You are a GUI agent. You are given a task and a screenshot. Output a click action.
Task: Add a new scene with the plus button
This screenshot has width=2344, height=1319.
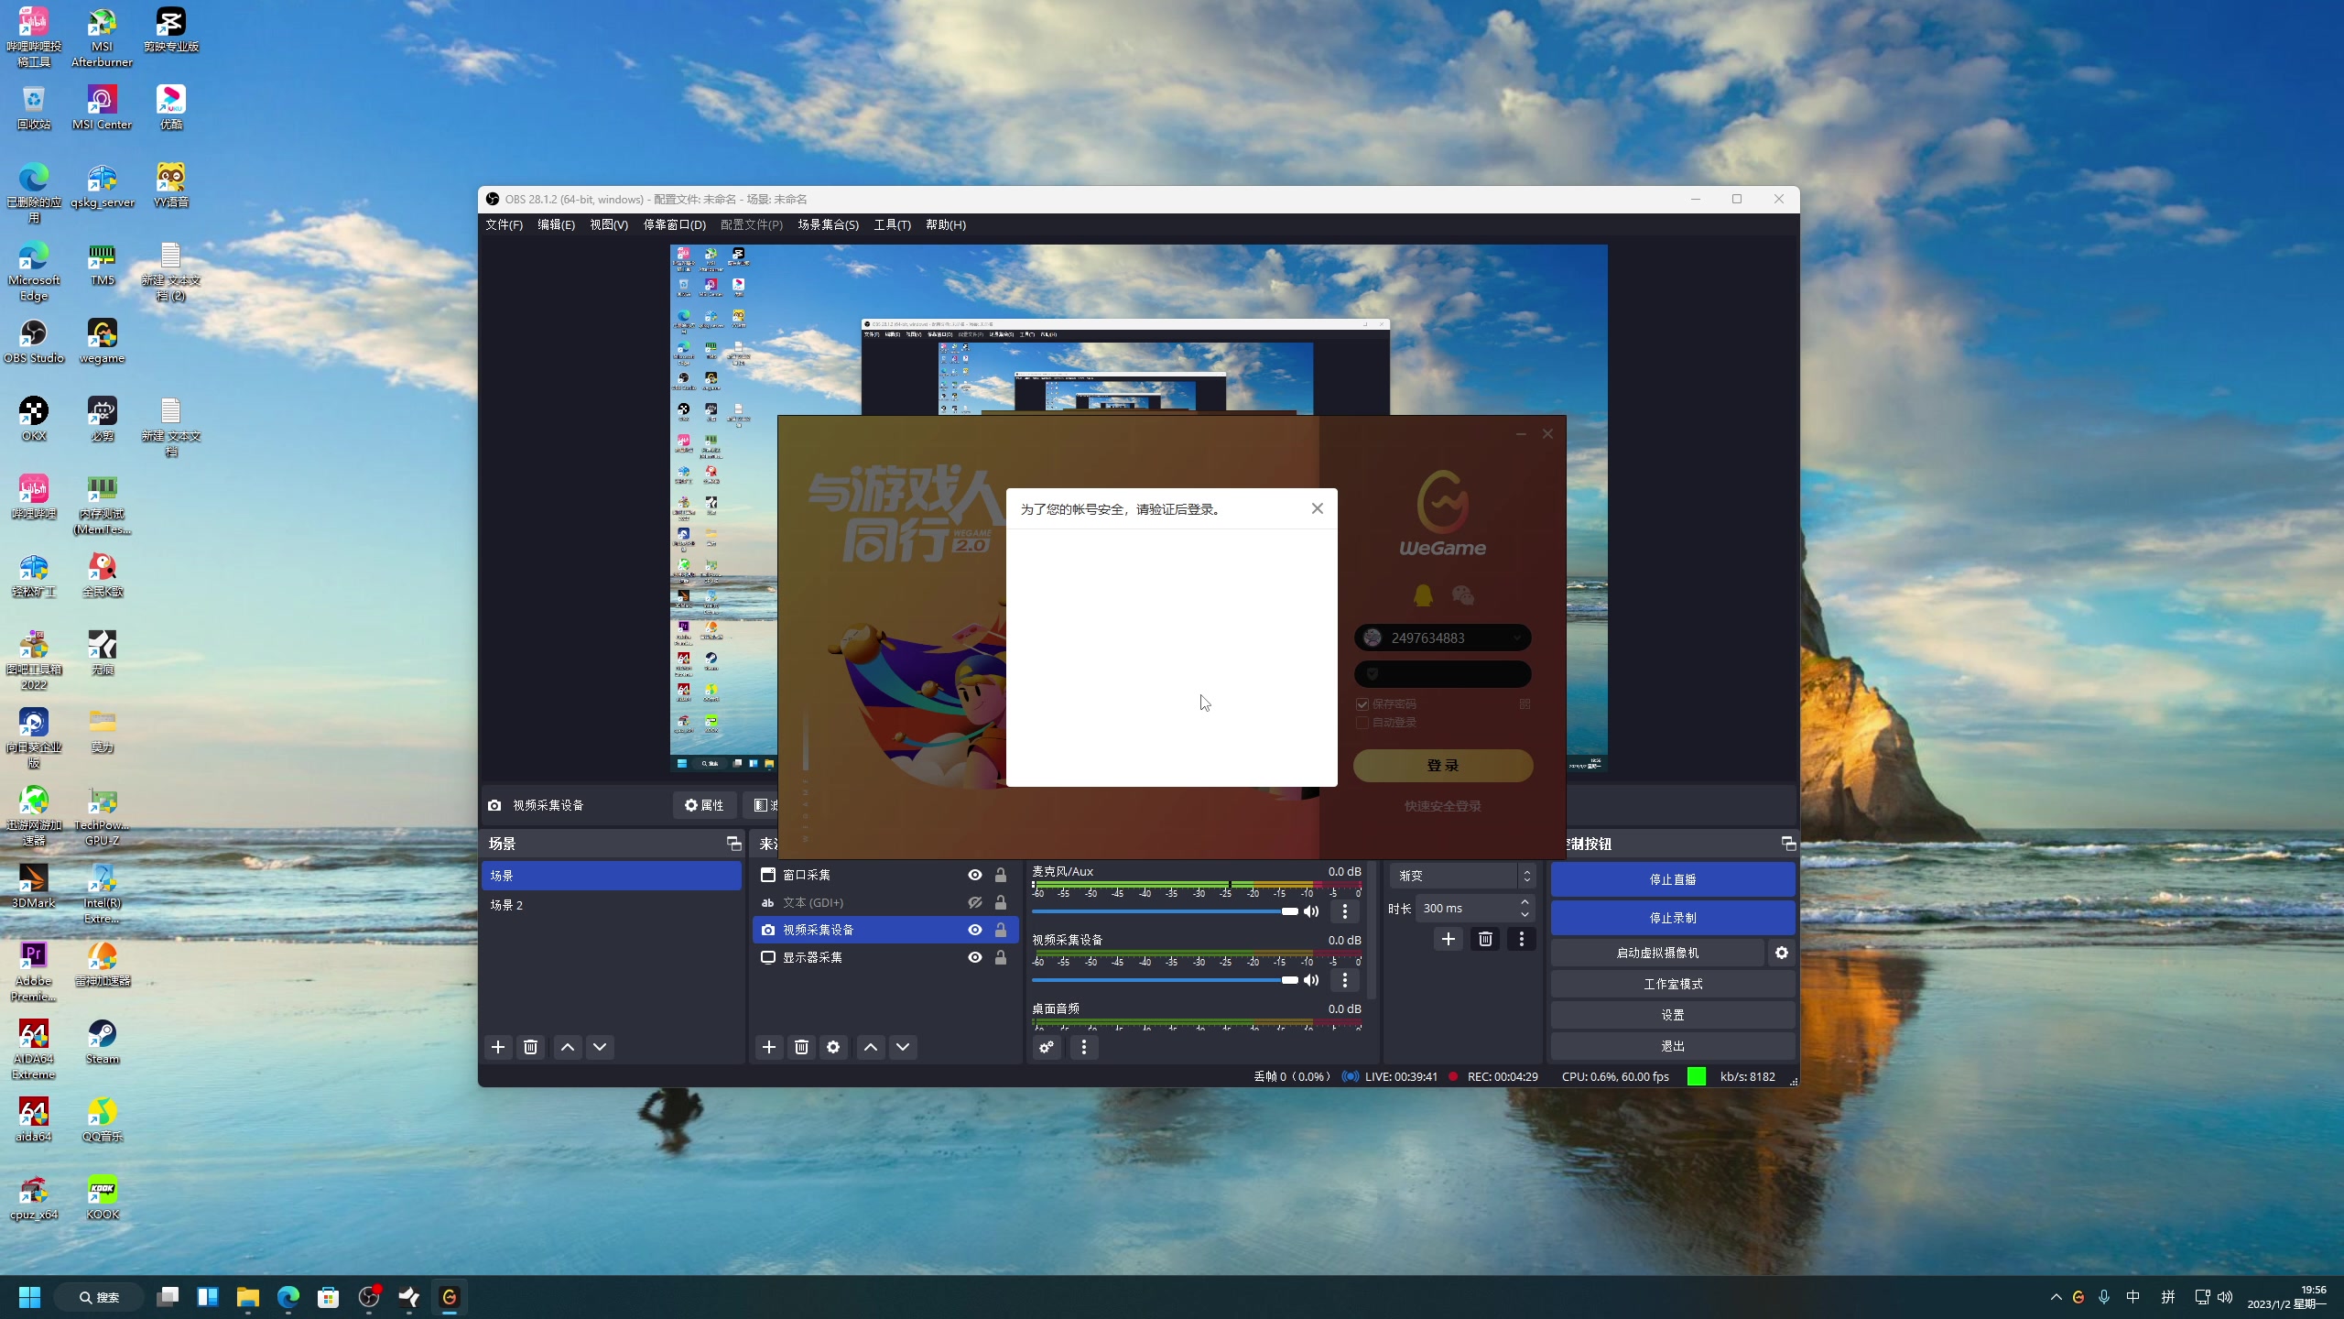click(x=498, y=1047)
